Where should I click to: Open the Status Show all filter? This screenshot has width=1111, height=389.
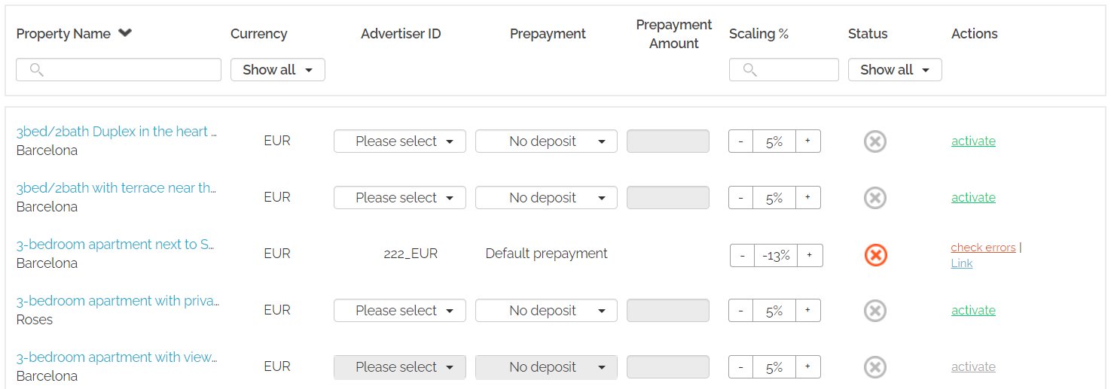pos(894,70)
